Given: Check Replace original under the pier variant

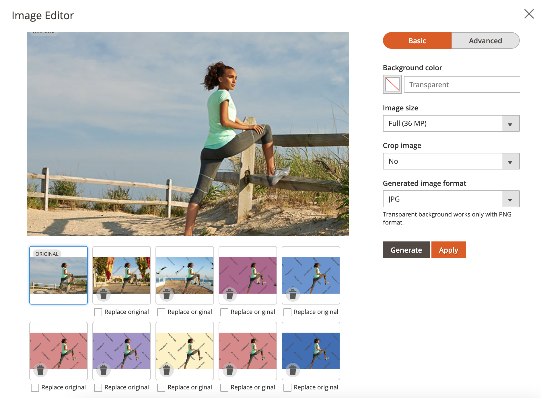Looking at the screenshot, I should (x=161, y=312).
